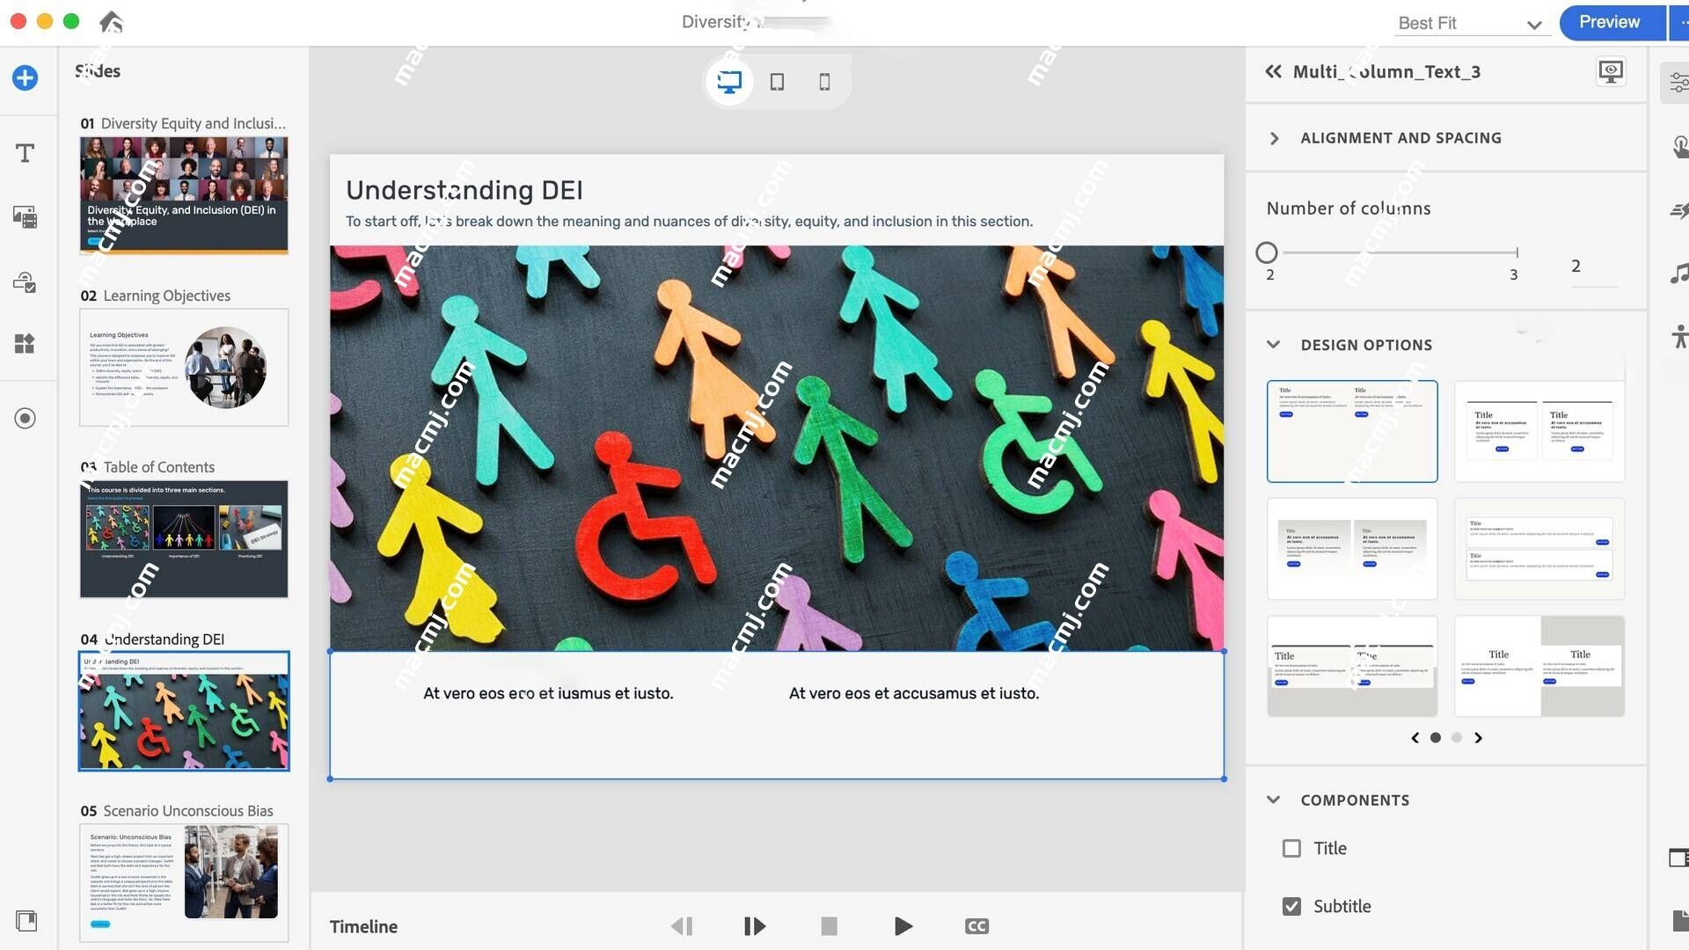Click next design options page arrow
Image resolution: width=1689 pixels, height=950 pixels.
(1477, 738)
